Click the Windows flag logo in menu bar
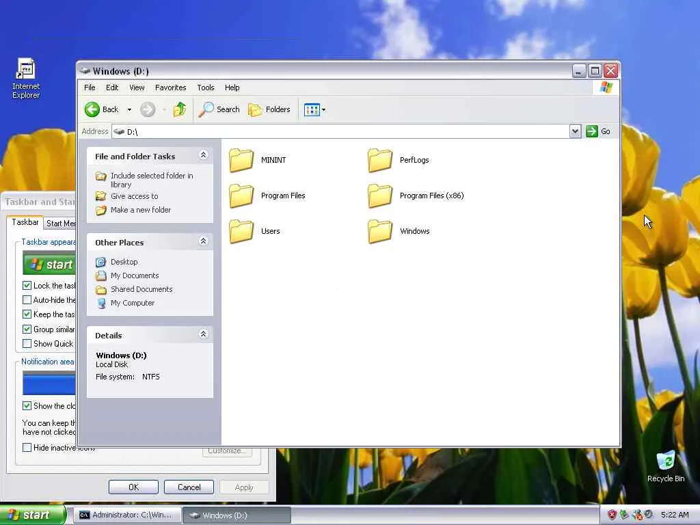The height and width of the screenshot is (525, 700). [x=606, y=87]
